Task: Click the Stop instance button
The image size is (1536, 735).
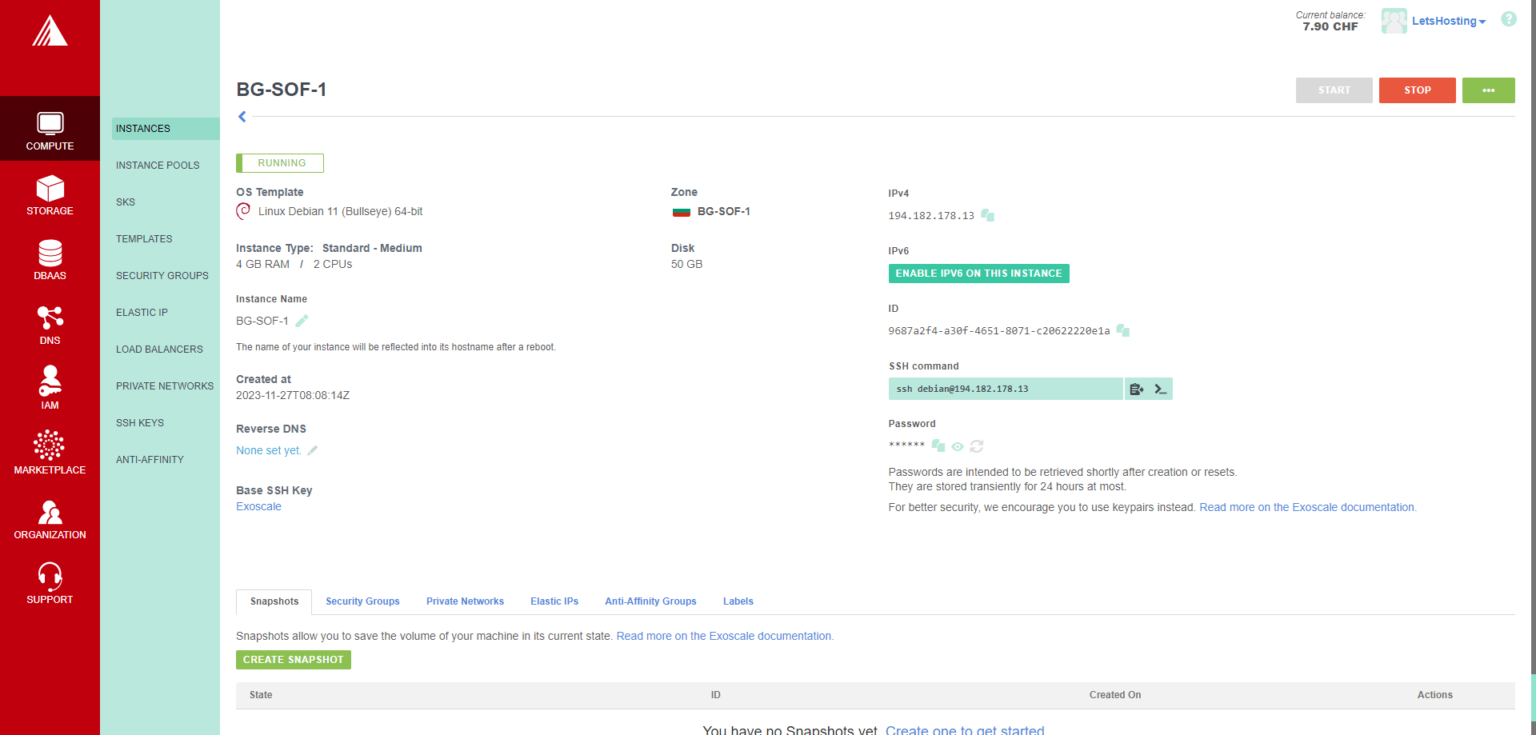Action: (x=1417, y=90)
